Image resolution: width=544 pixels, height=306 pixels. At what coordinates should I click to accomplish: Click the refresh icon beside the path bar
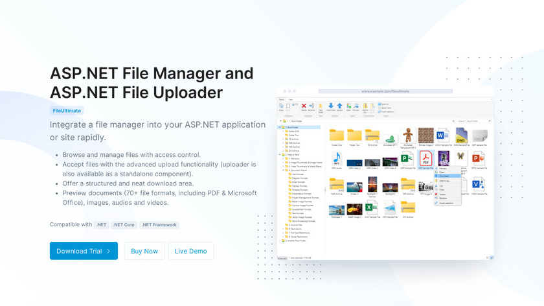coord(453,121)
